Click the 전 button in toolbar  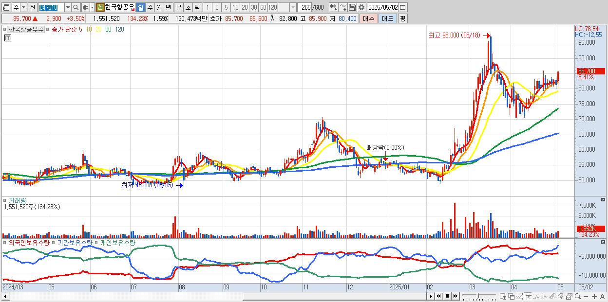(x=32, y=8)
